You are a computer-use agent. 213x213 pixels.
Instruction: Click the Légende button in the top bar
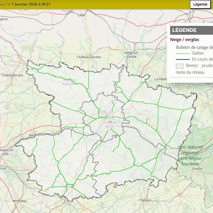(200, 4)
